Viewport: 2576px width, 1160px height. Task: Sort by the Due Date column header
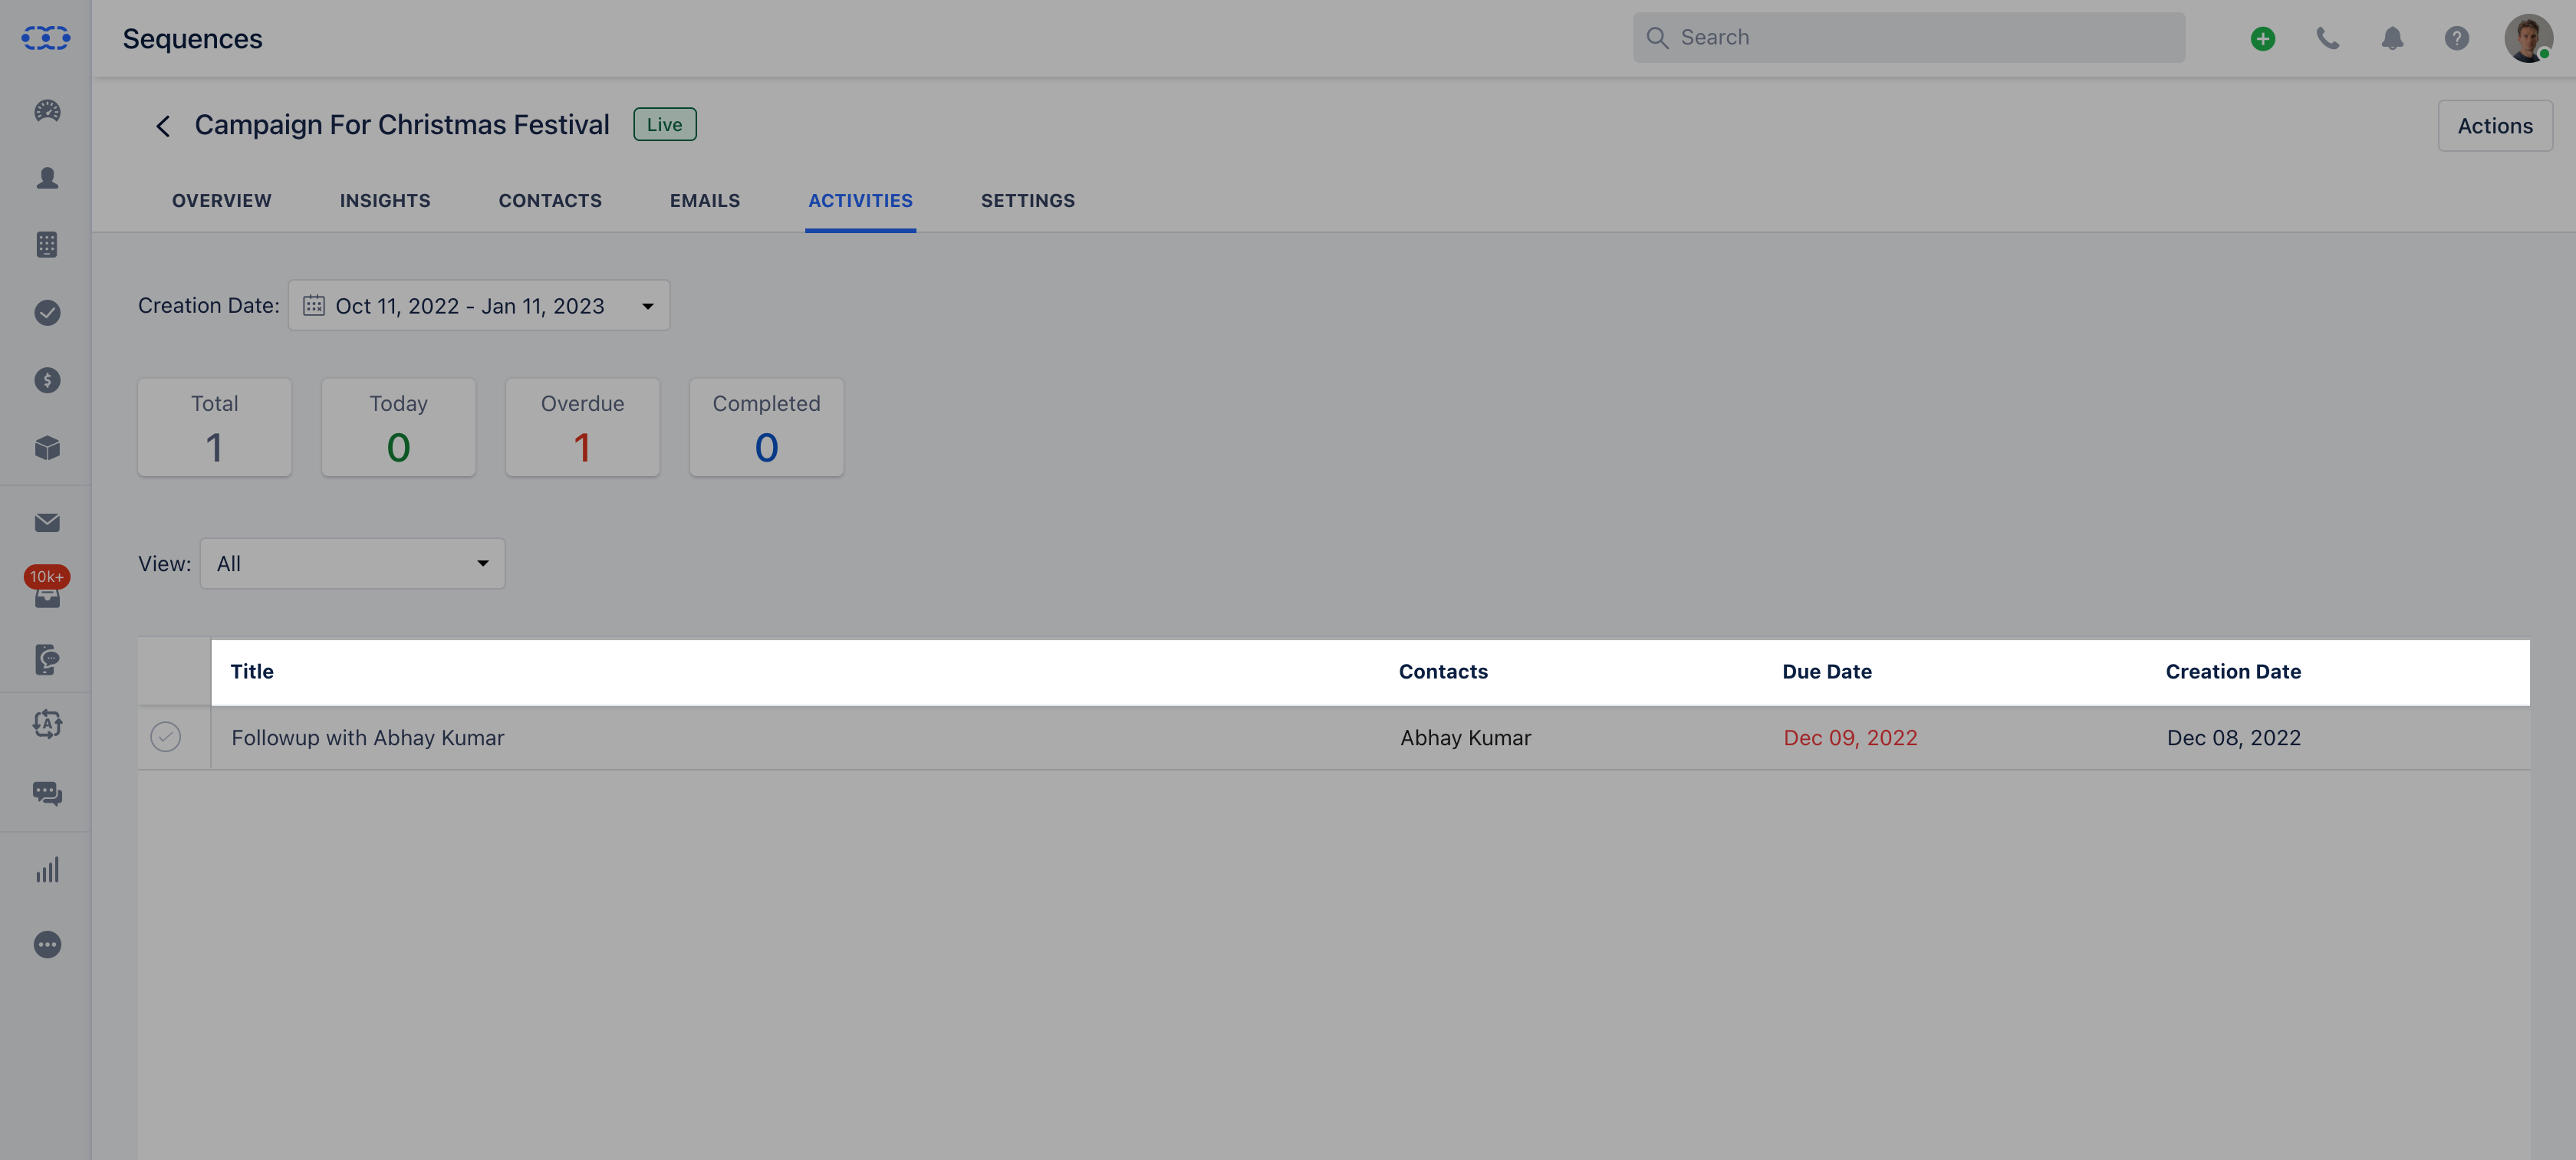[1827, 672]
